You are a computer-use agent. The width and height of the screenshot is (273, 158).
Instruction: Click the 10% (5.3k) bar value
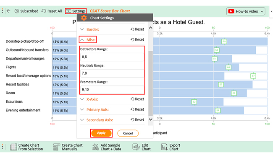[x=60, y=59]
